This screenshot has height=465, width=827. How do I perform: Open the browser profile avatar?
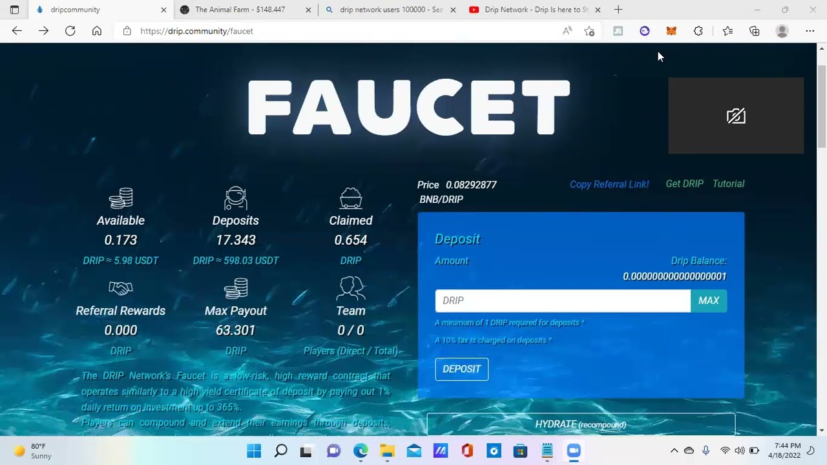782,31
